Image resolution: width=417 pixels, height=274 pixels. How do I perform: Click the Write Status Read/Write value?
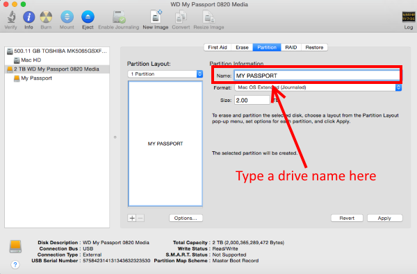pos(225,249)
